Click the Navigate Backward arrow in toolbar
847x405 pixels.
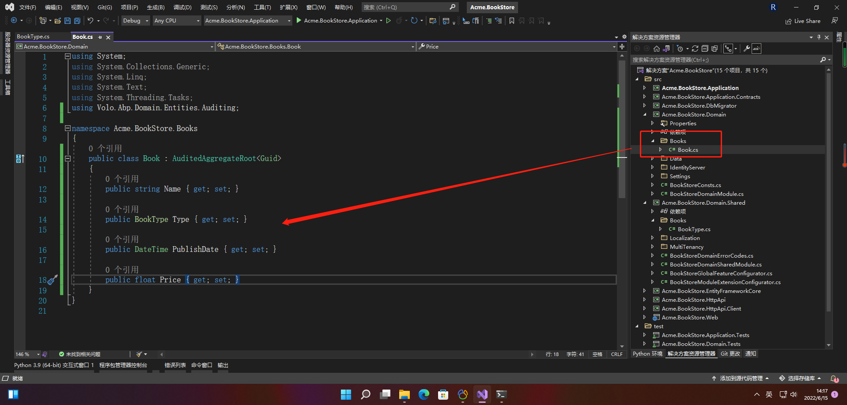tap(14, 21)
